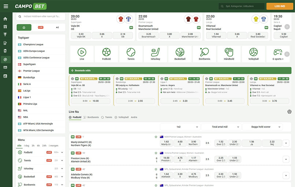295x187 pixels.
Task: Select the 24h time filter tab
Action: click(x=44, y=145)
